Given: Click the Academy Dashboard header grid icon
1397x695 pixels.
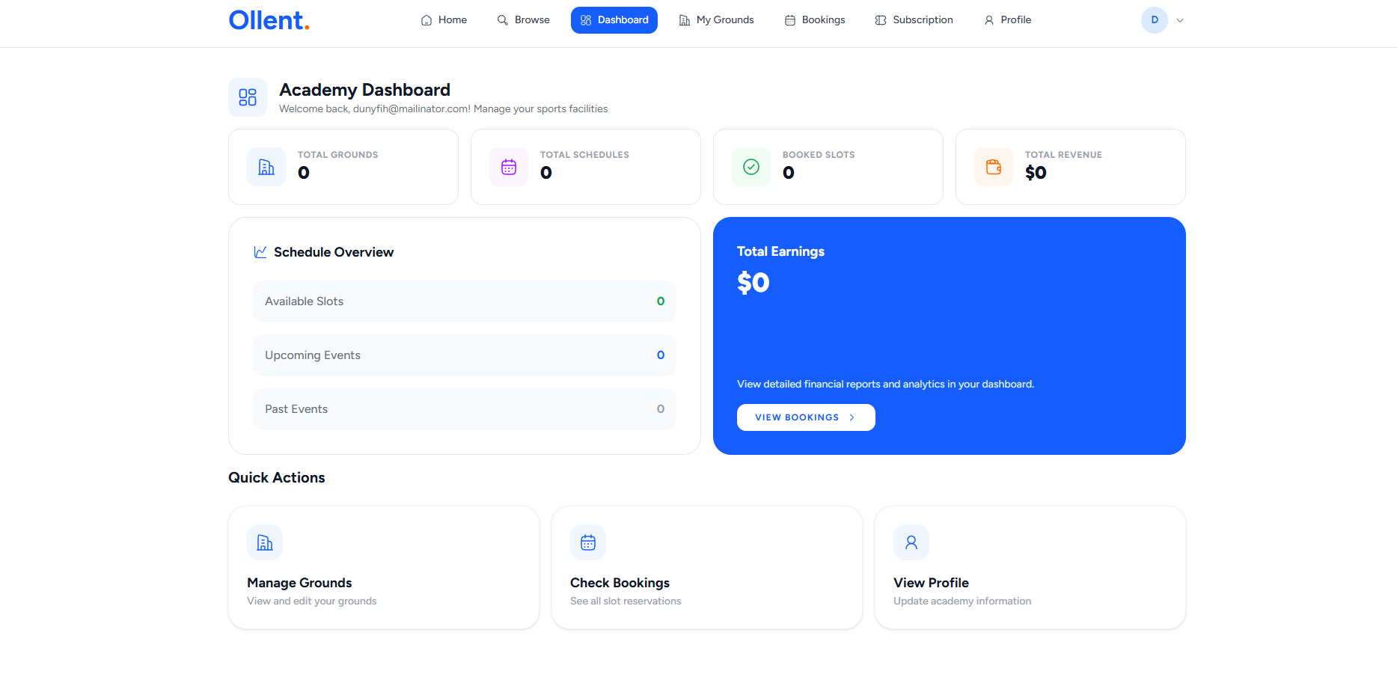Looking at the screenshot, I should click(x=248, y=97).
